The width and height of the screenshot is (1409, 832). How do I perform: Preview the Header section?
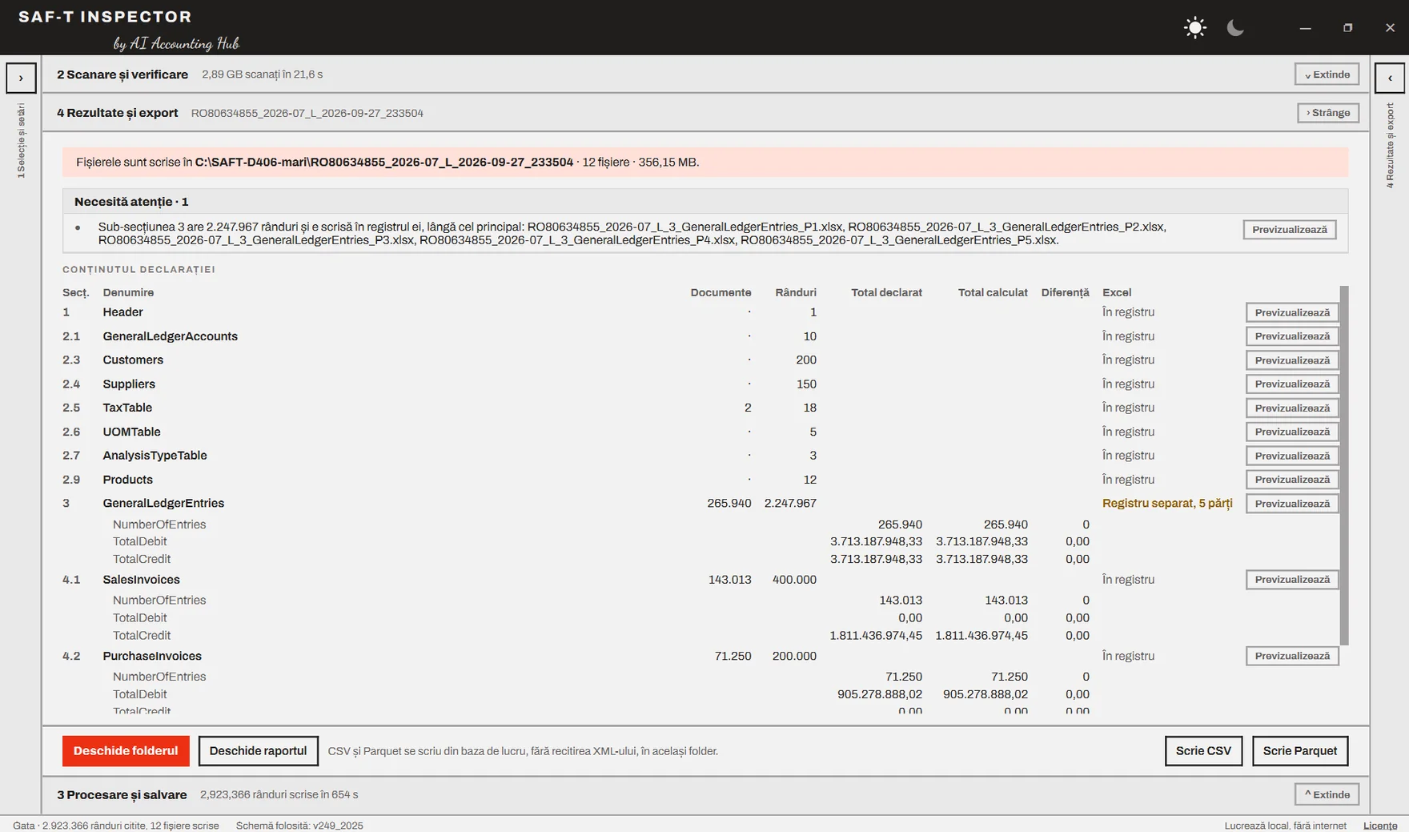1292,313
